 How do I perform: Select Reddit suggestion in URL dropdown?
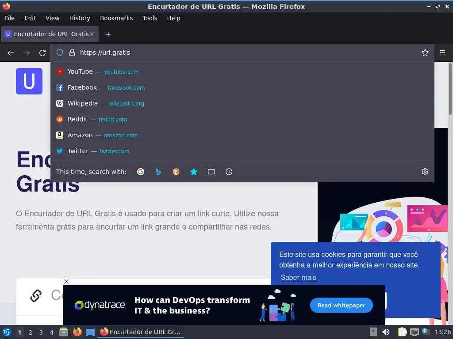(x=242, y=119)
